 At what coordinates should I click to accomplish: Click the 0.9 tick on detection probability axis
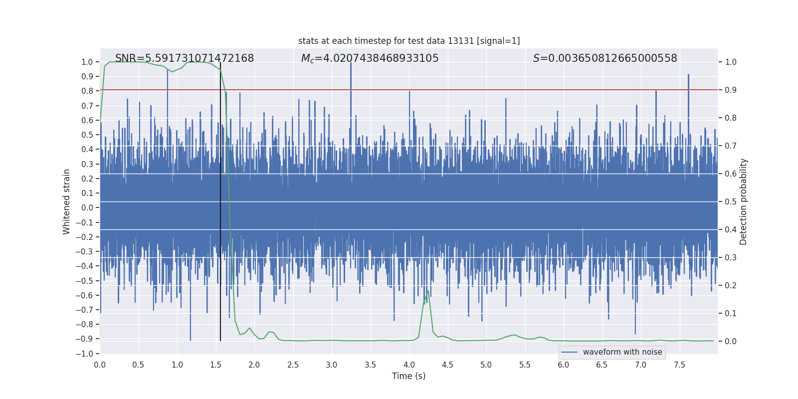tap(731, 90)
